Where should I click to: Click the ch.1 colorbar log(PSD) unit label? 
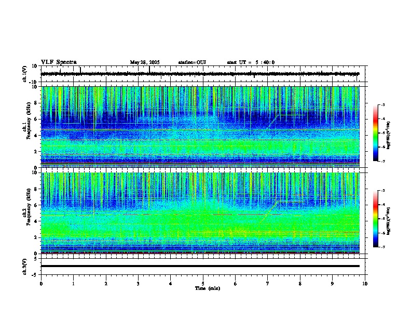(x=388, y=136)
